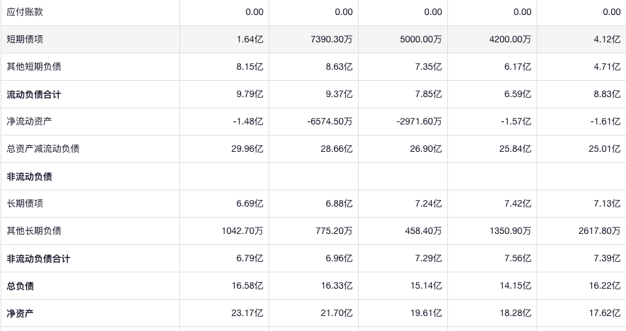
Task: Click the 其他短期负债 row label
Action: (34, 66)
